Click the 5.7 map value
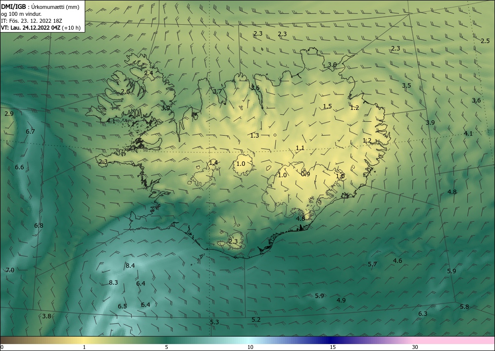The width and height of the screenshot is (495, 351). coord(373,264)
